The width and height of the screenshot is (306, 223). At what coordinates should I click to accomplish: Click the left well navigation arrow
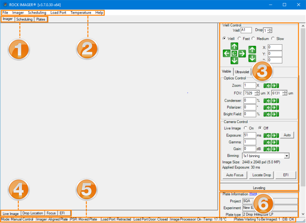pyautogui.click(x=226, y=53)
